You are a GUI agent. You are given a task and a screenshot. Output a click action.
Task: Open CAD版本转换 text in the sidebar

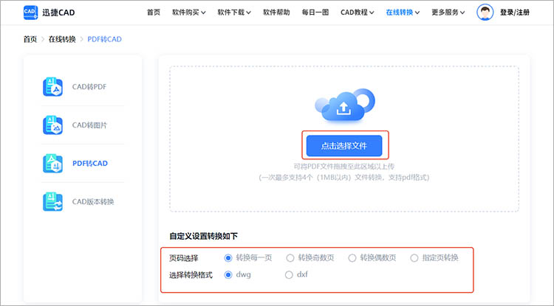93,201
